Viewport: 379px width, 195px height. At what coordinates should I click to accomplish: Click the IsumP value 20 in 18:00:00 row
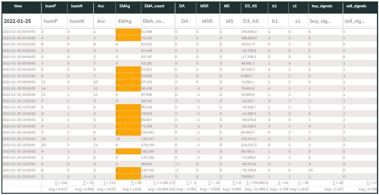click(x=54, y=145)
